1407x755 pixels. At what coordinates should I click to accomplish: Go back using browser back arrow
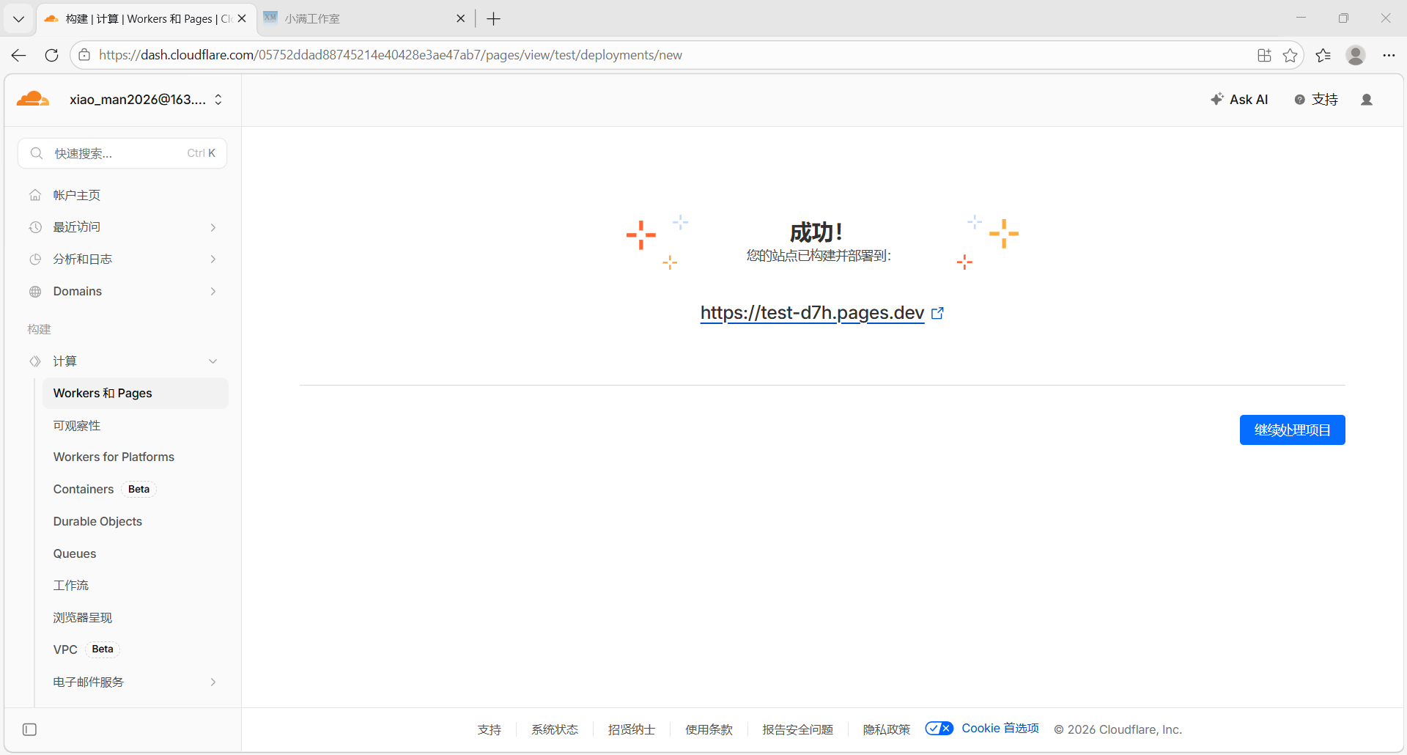pyautogui.click(x=19, y=55)
